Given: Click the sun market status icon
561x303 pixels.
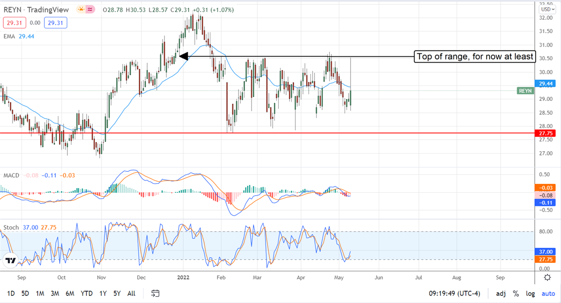Looking at the screenshot, I should [x=81, y=10].
